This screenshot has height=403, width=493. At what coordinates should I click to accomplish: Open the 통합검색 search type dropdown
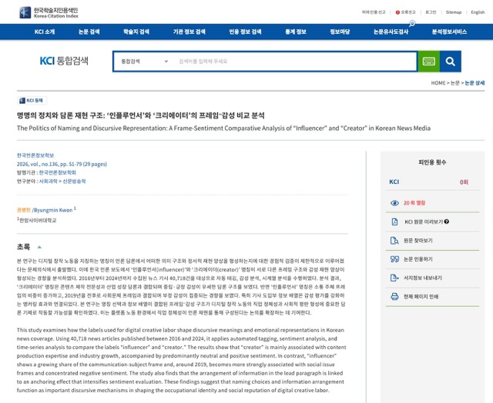[x=144, y=62]
